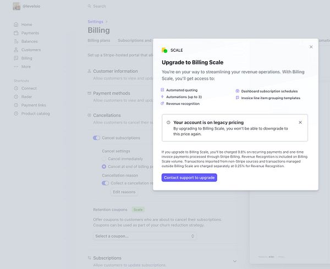Open Home from the sidebar

(x=27, y=24)
